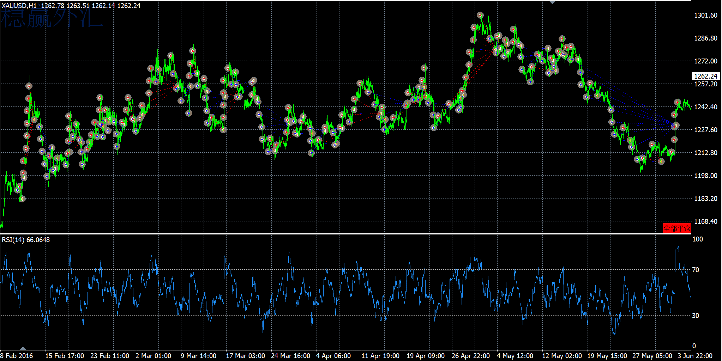Click the 26 Apr 22:00 time label
This screenshot has height=361, width=722.
pos(471,356)
